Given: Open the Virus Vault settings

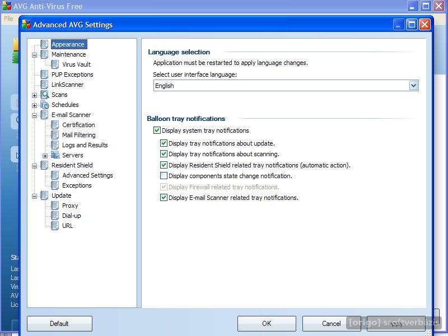Looking at the screenshot, I should (76, 64).
